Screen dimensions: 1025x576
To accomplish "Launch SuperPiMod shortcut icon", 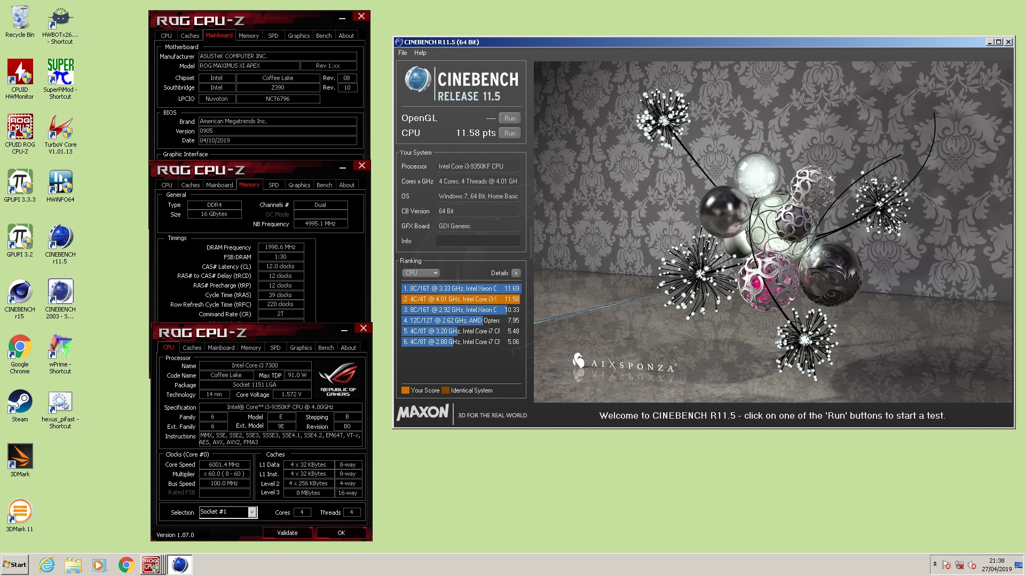I will click(x=60, y=79).
